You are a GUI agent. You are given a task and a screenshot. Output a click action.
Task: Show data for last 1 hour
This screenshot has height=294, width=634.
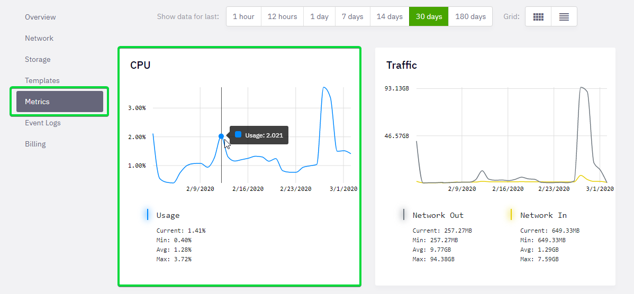tap(244, 16)
